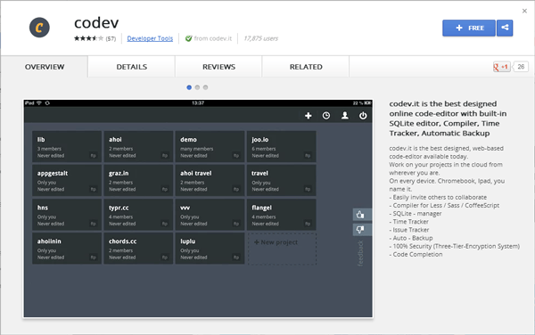Click the vertical feedback label
The height and width of the screenshot is (335, 535).
pos(360,253)
